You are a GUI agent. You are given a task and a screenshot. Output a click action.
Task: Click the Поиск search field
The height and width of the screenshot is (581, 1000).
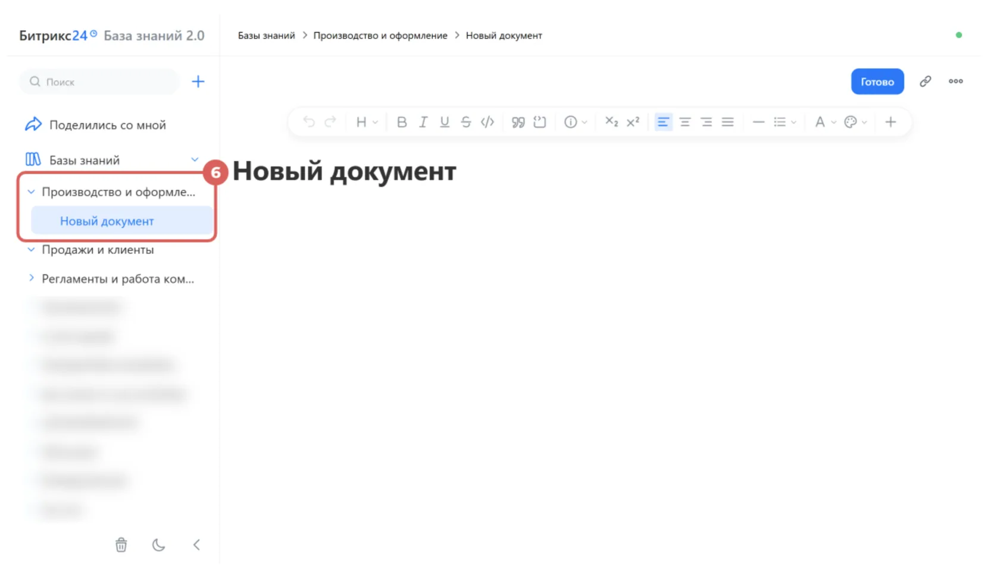point(99,81)
